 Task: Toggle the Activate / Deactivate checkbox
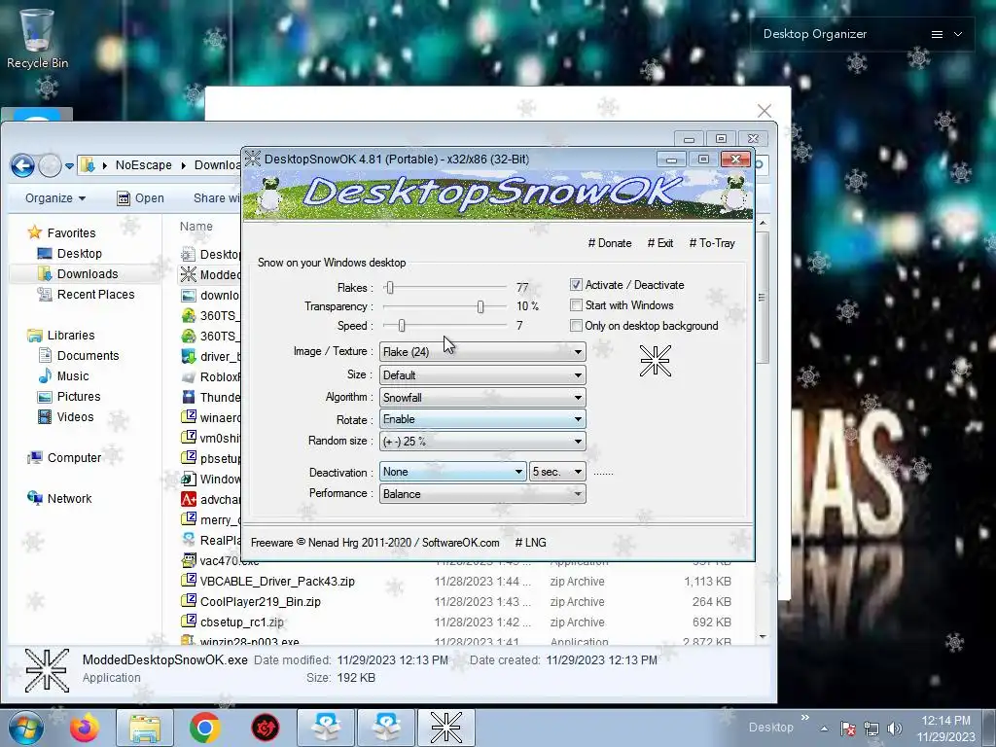(576, 285)
